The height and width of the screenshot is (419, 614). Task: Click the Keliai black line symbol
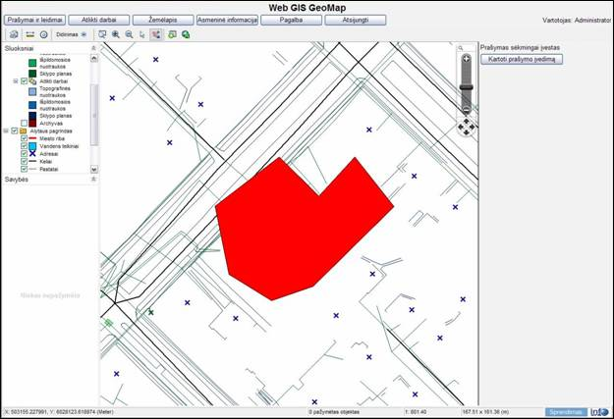click(x=32, y=161)
